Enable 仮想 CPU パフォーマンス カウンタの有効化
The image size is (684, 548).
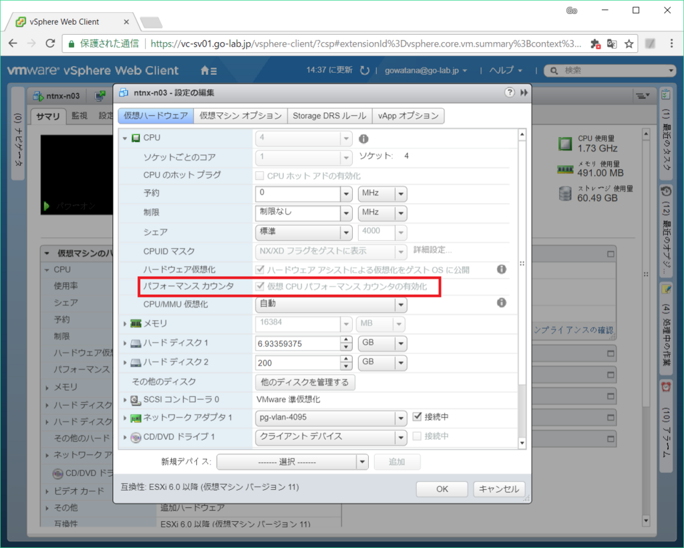pos(260,287)
